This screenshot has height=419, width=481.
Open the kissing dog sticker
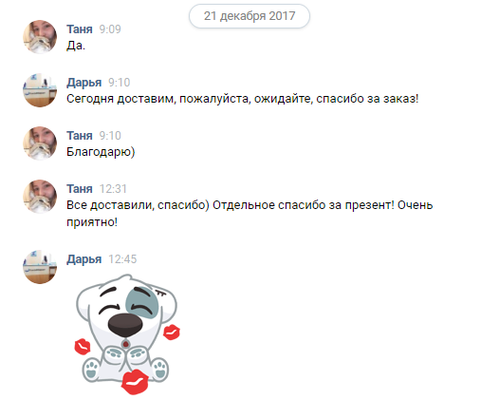point(127,334)
